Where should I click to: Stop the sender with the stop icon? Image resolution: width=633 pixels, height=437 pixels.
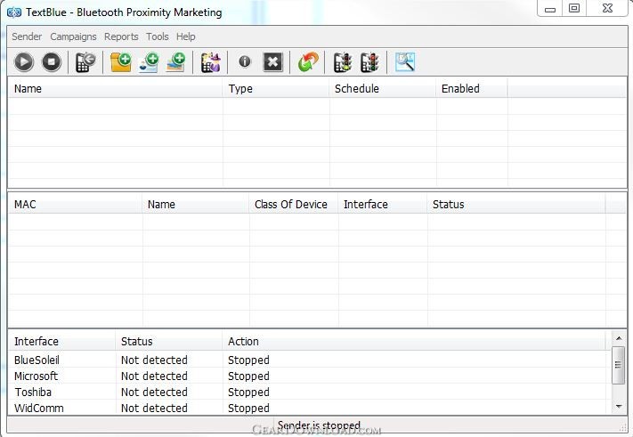52,62
